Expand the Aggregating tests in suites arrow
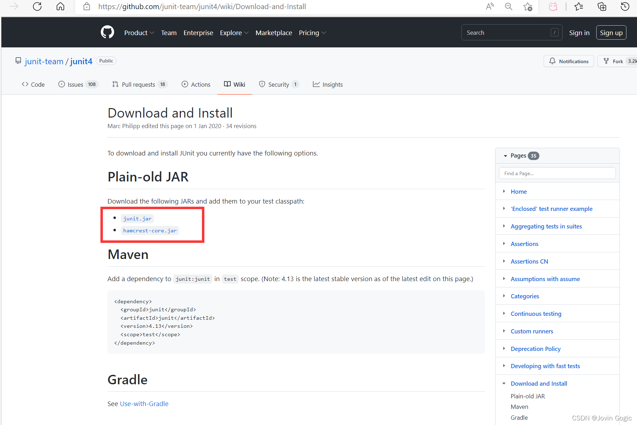The image size is (637, 425). coord(504,226)
